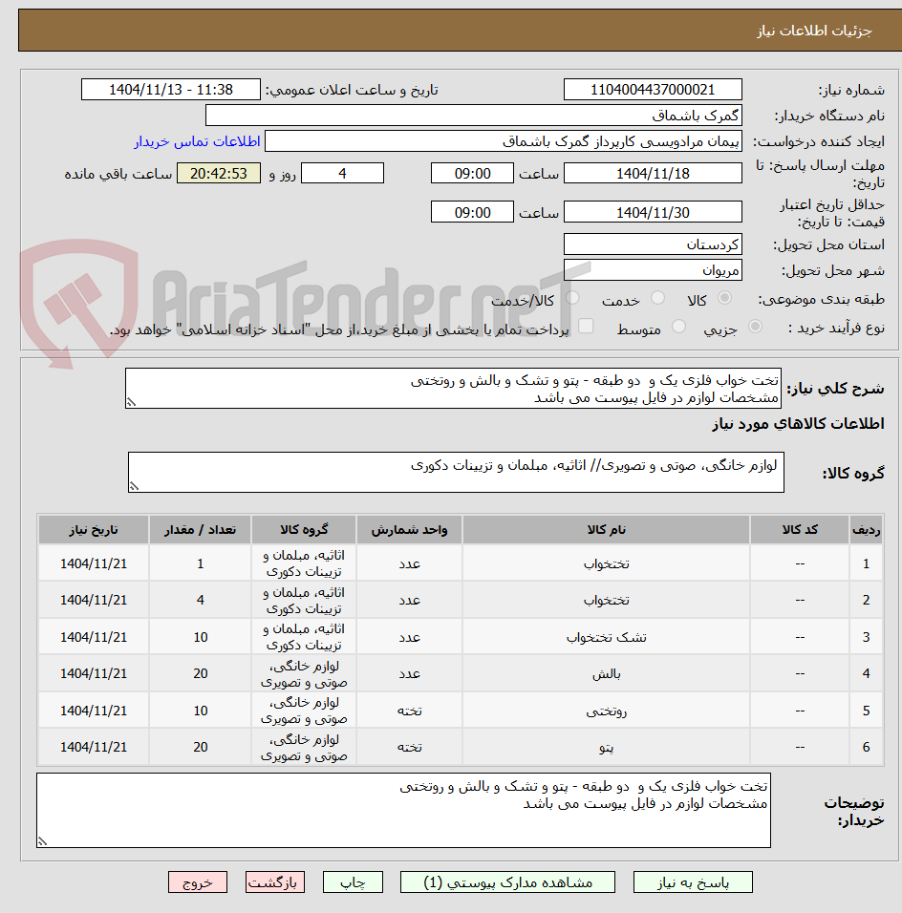Click the گروه کالا column header
Screen dimensions: 902x913
(x=304, y=530)
